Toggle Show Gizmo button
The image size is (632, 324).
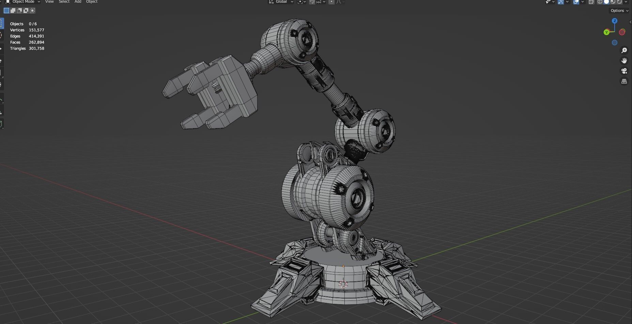(561, 2)
